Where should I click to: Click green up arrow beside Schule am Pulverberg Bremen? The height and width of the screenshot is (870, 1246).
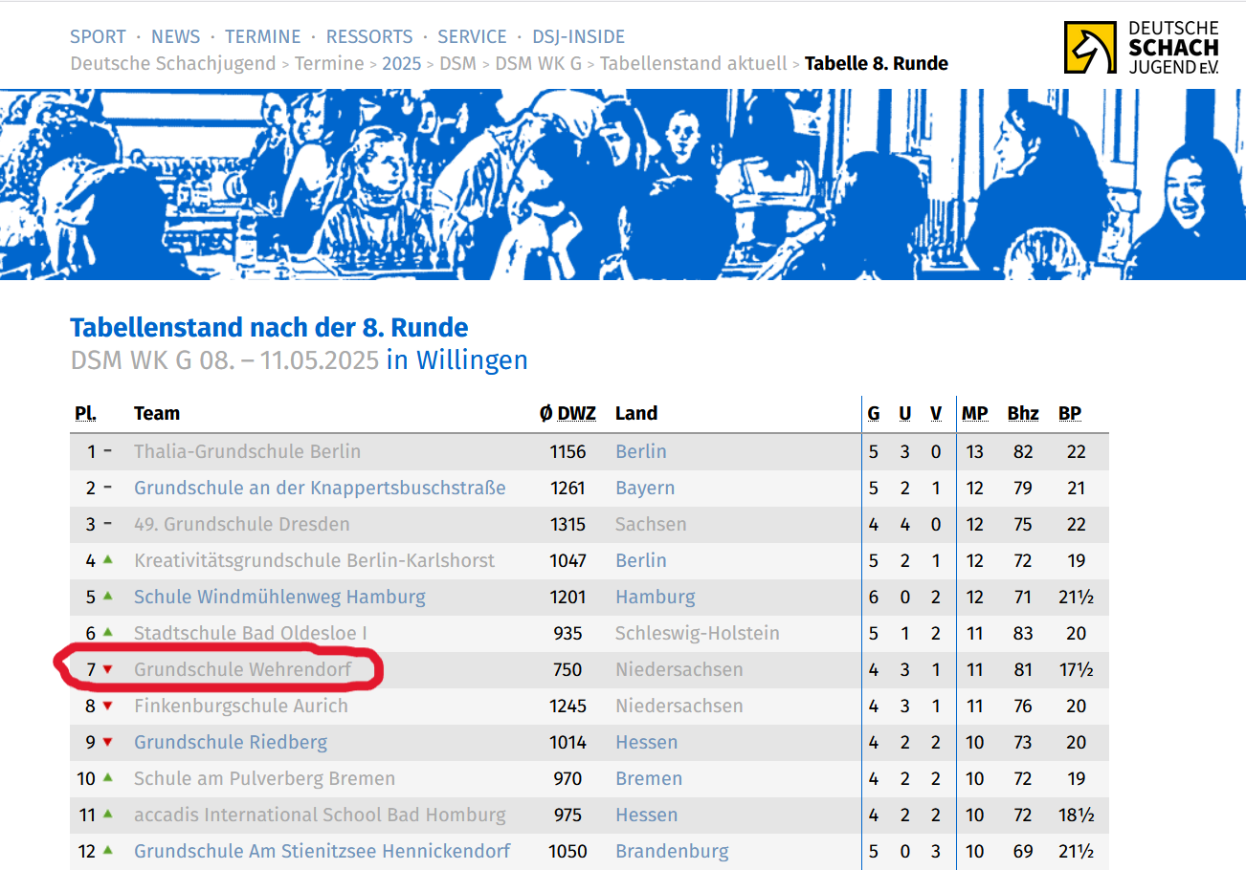(108, 777)
